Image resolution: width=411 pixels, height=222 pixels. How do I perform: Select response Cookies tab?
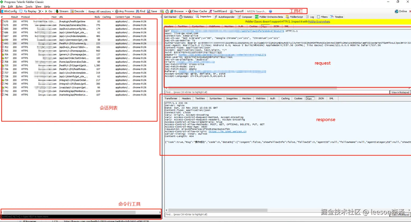point(298,98)
